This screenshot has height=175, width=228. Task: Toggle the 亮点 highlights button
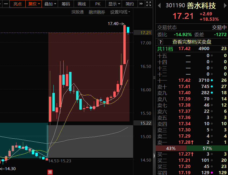[x=18, y=4]
